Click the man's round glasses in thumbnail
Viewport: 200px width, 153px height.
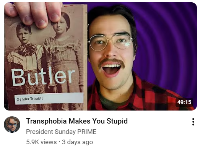(111, 42)
